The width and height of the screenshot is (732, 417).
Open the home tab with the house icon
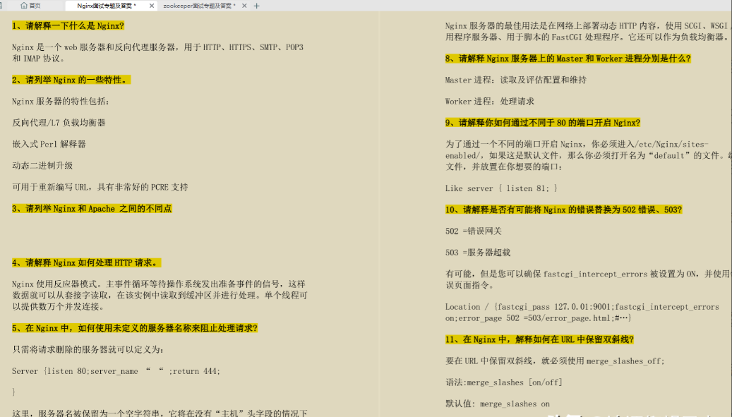[x=31, y=6]
